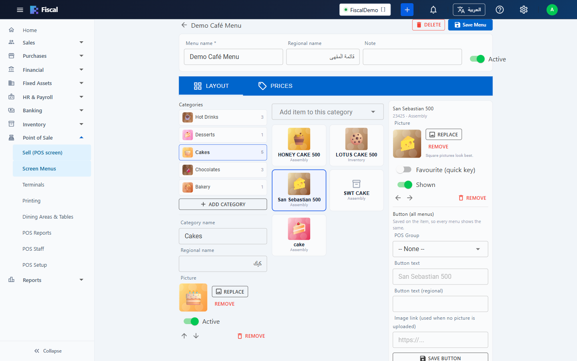Open the help question mark icon

coord(500,10)
